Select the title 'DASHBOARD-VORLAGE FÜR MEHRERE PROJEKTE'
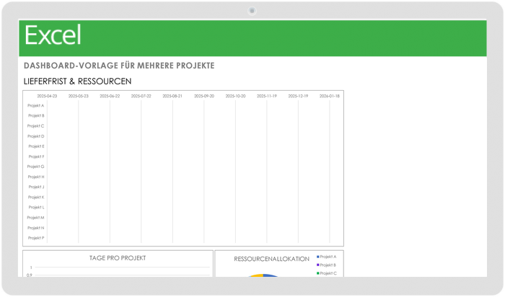 (x=119, y=66)
